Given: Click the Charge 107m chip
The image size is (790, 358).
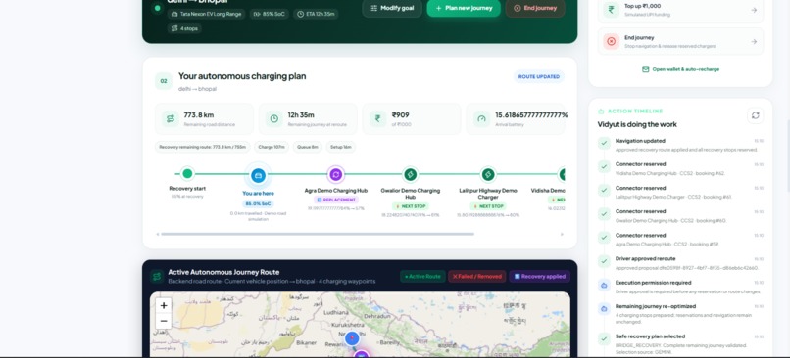Looking at the screenshot, I should click(x=272, y=147).
